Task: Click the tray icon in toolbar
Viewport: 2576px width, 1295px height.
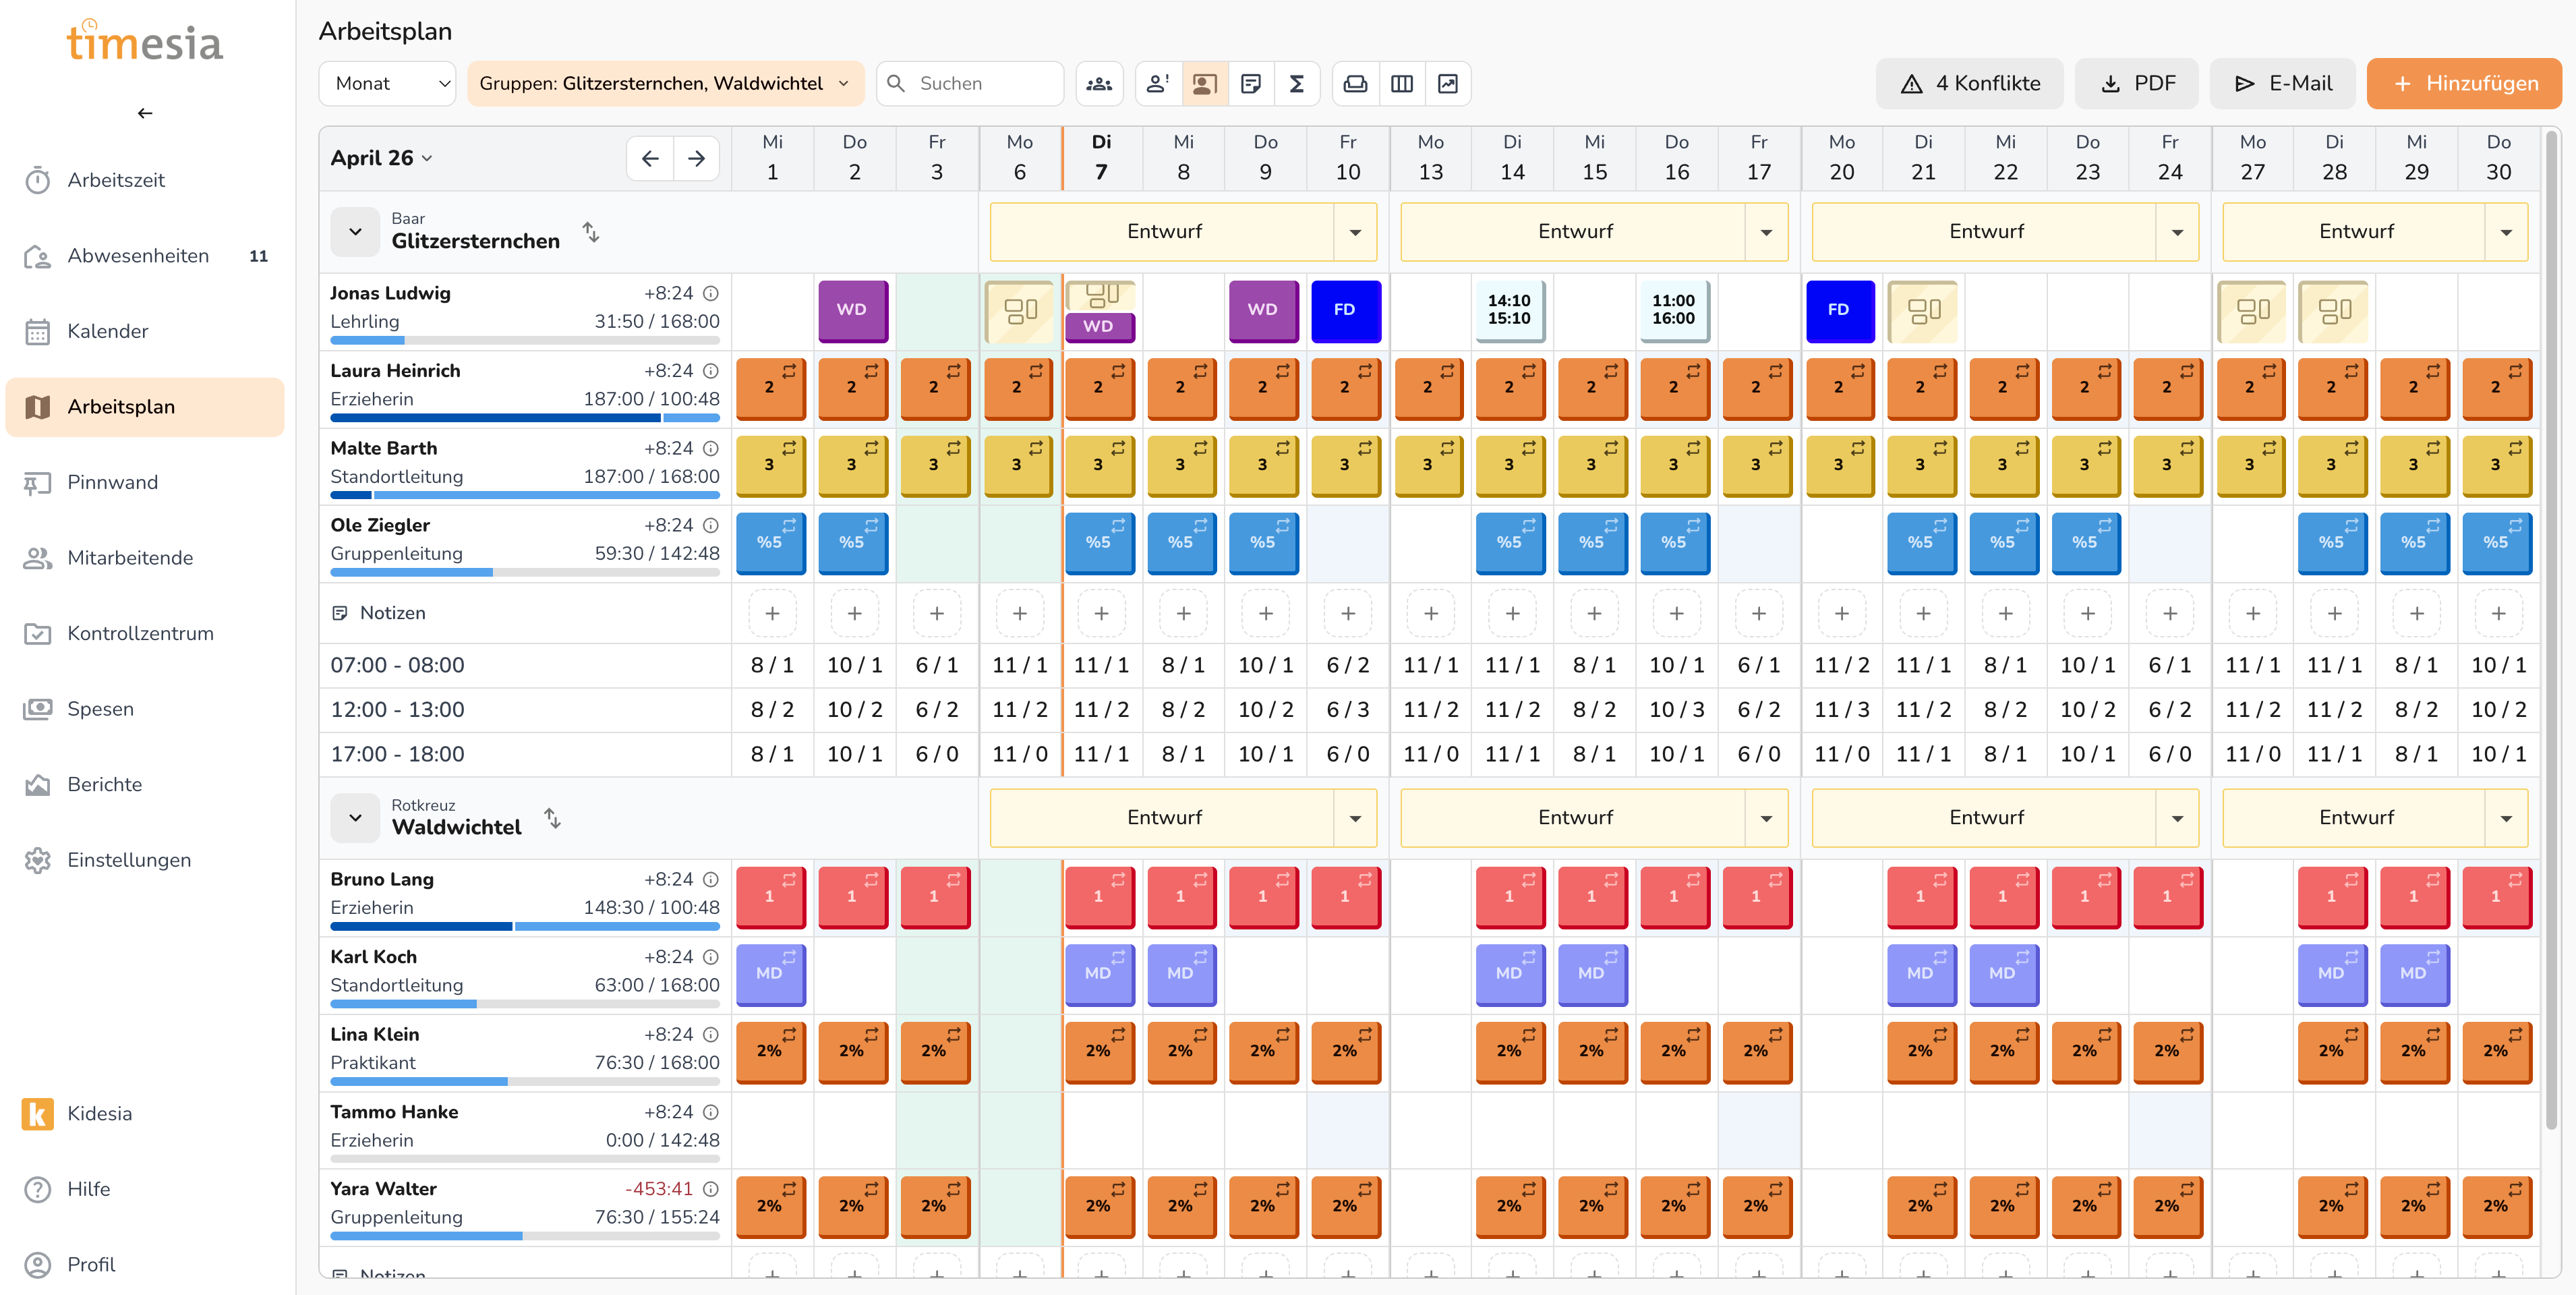Action: click(x=1355, y=84)
